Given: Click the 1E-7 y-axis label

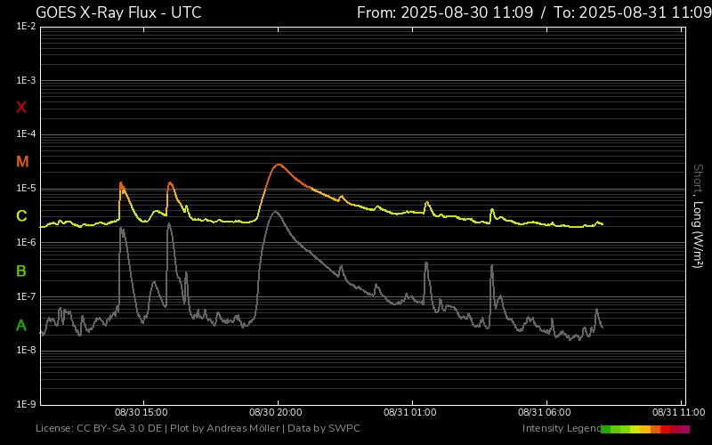Looking at the screenshot, I should [26, 296].
